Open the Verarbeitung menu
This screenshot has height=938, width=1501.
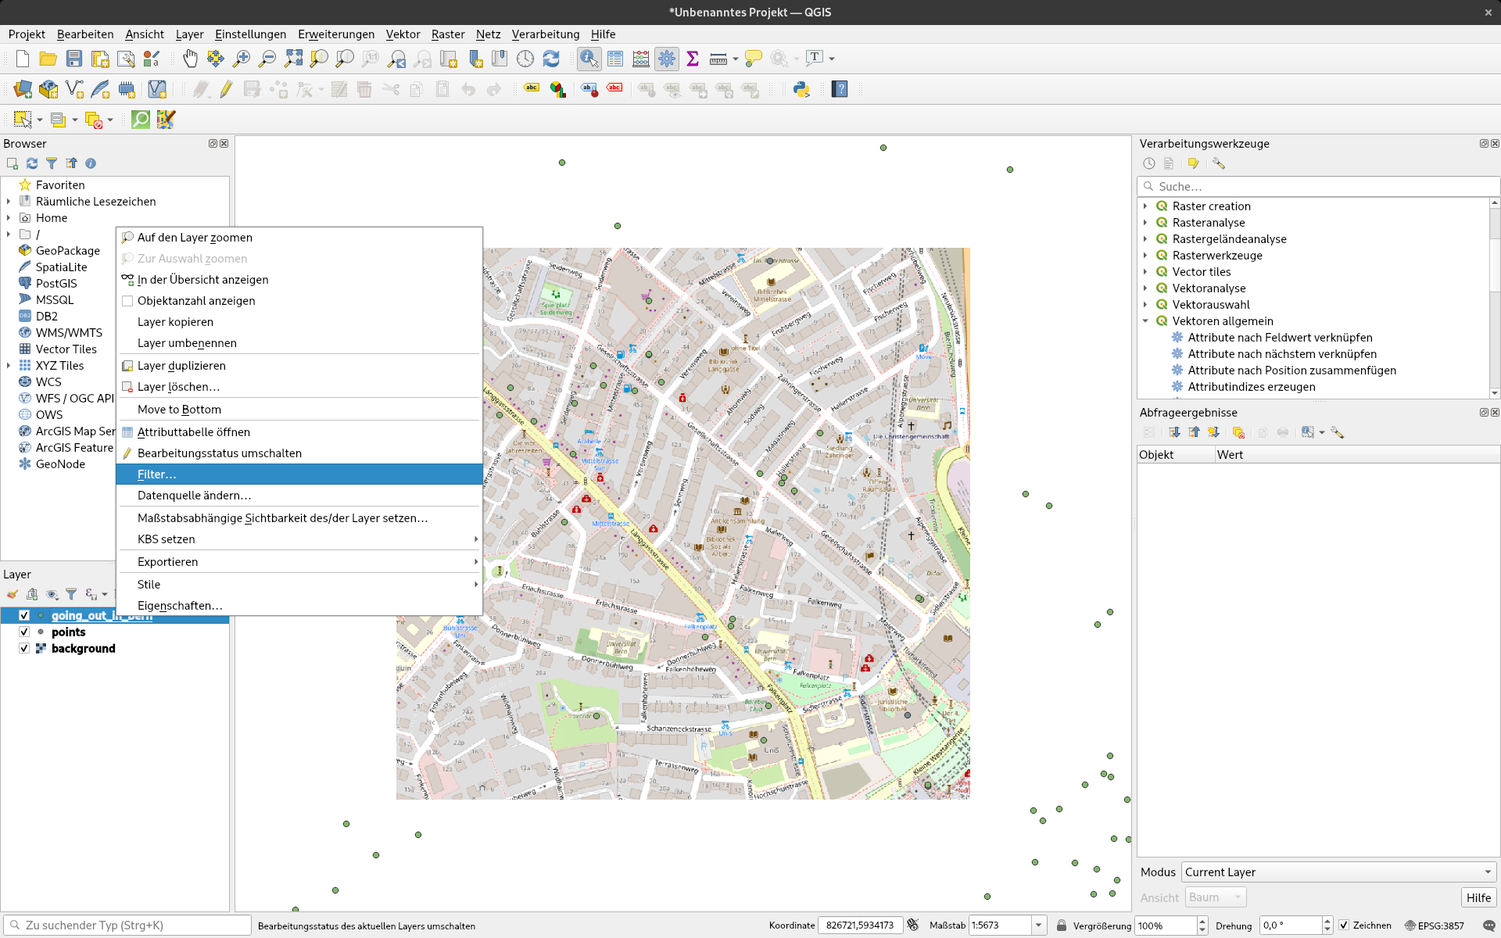(545, 34)
